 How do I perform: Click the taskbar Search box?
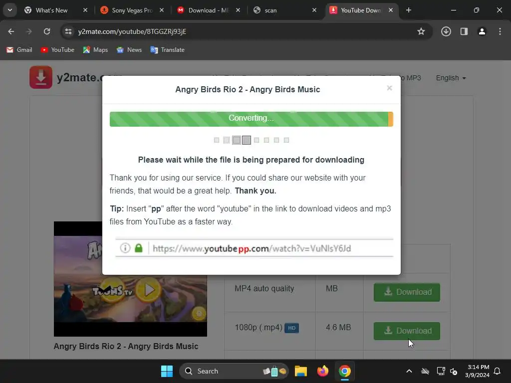(234, 371)
